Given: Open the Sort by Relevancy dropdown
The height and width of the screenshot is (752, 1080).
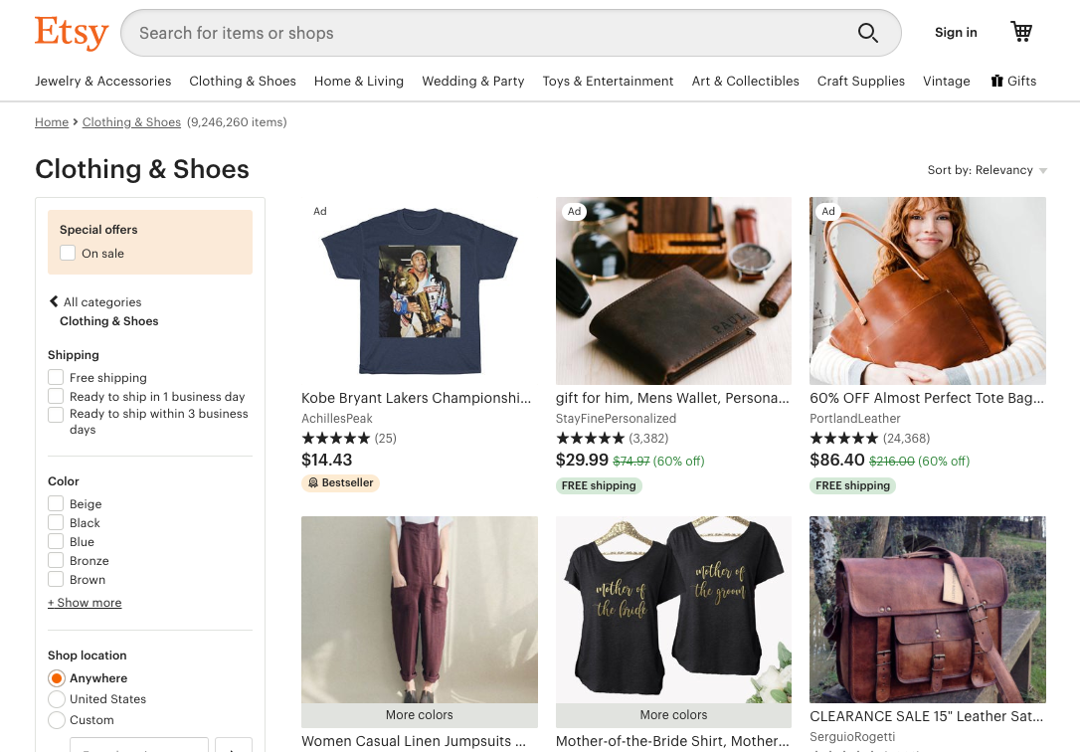Looking at the screenshot, I should [x=987, y=170].
